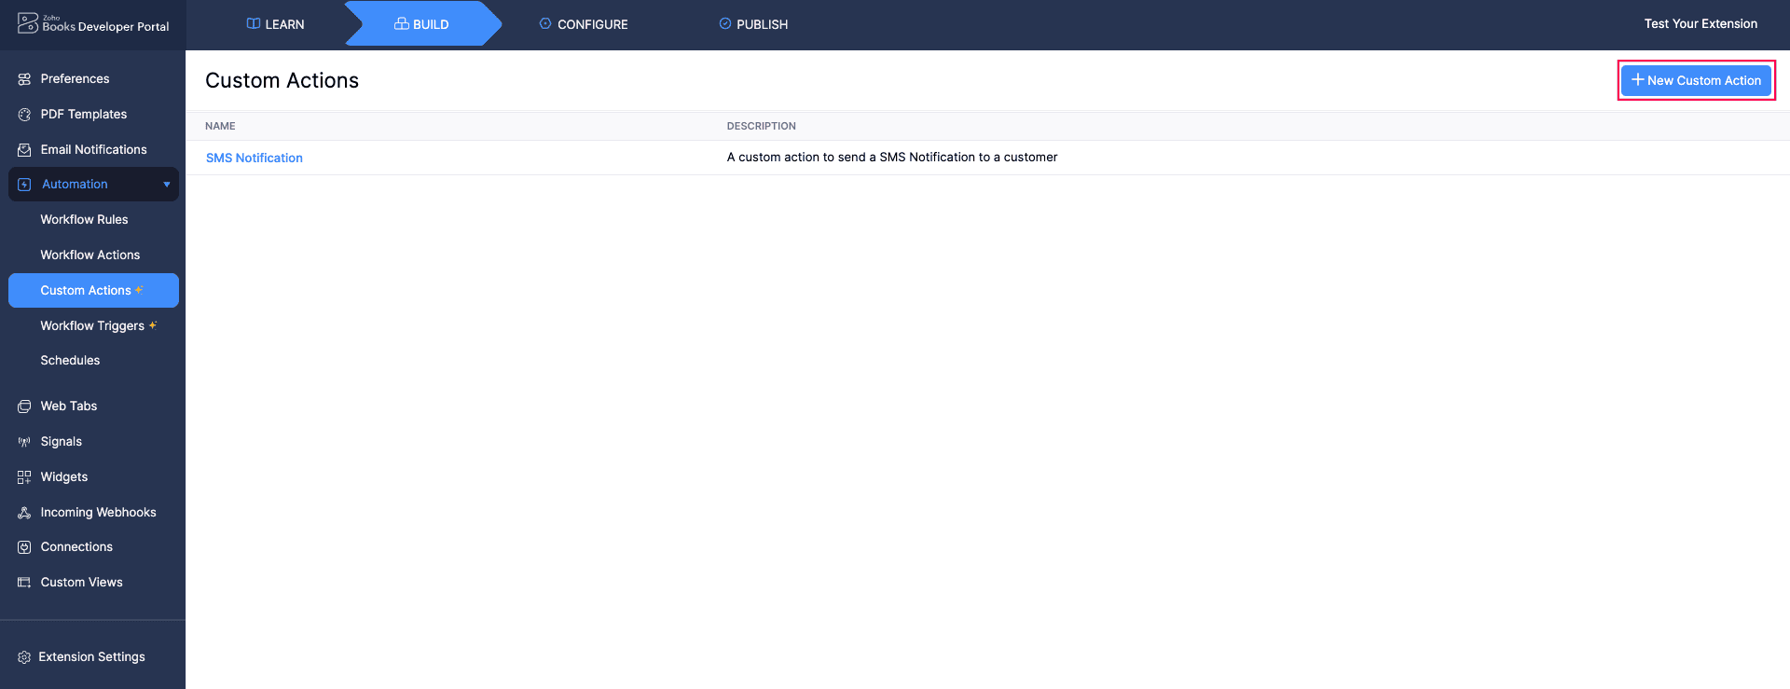Open Workflow Actions in sidebar
This screenshot has width=1790, height=689.
point(89,255)
